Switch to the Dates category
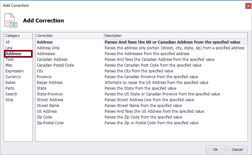 (10, 83)
